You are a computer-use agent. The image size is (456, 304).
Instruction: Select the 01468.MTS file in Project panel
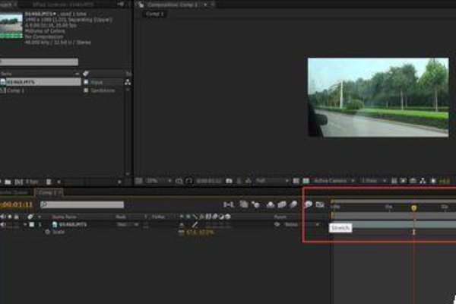[x=33, y=81]
